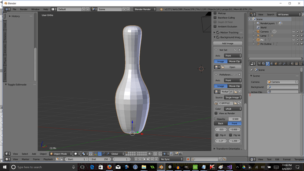Open the Object Mode dropdown
Image resolution: width=304 pixels, height=171 pixels.
pos(61,154)
